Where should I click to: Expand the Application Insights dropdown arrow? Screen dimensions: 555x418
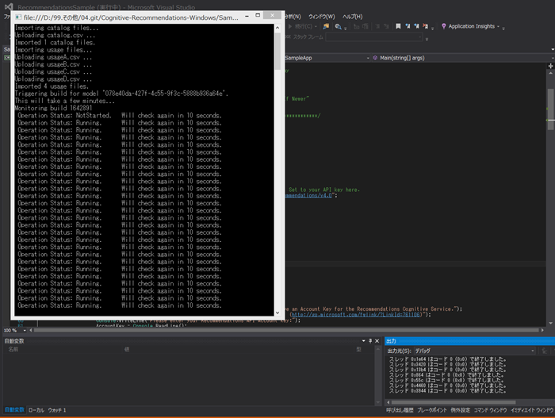(x=499, y=26)
